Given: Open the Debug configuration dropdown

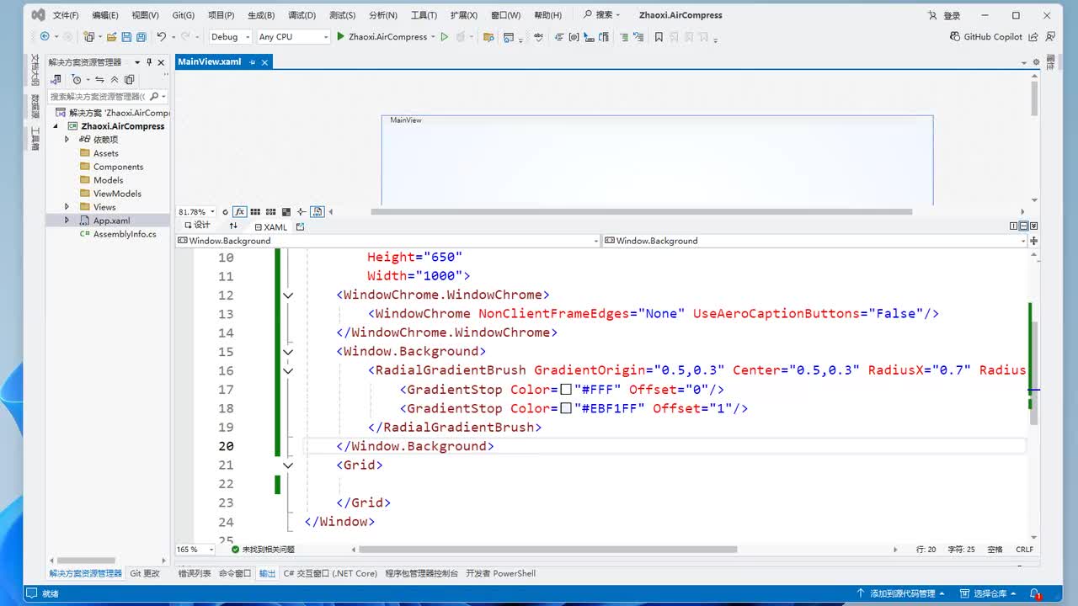Looking at the screenshot, I should point(229,37).
